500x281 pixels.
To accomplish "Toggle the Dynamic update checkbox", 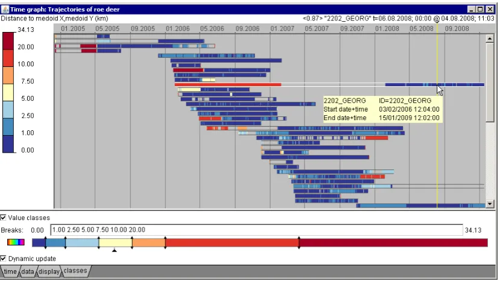I will (x=3, y=259).
